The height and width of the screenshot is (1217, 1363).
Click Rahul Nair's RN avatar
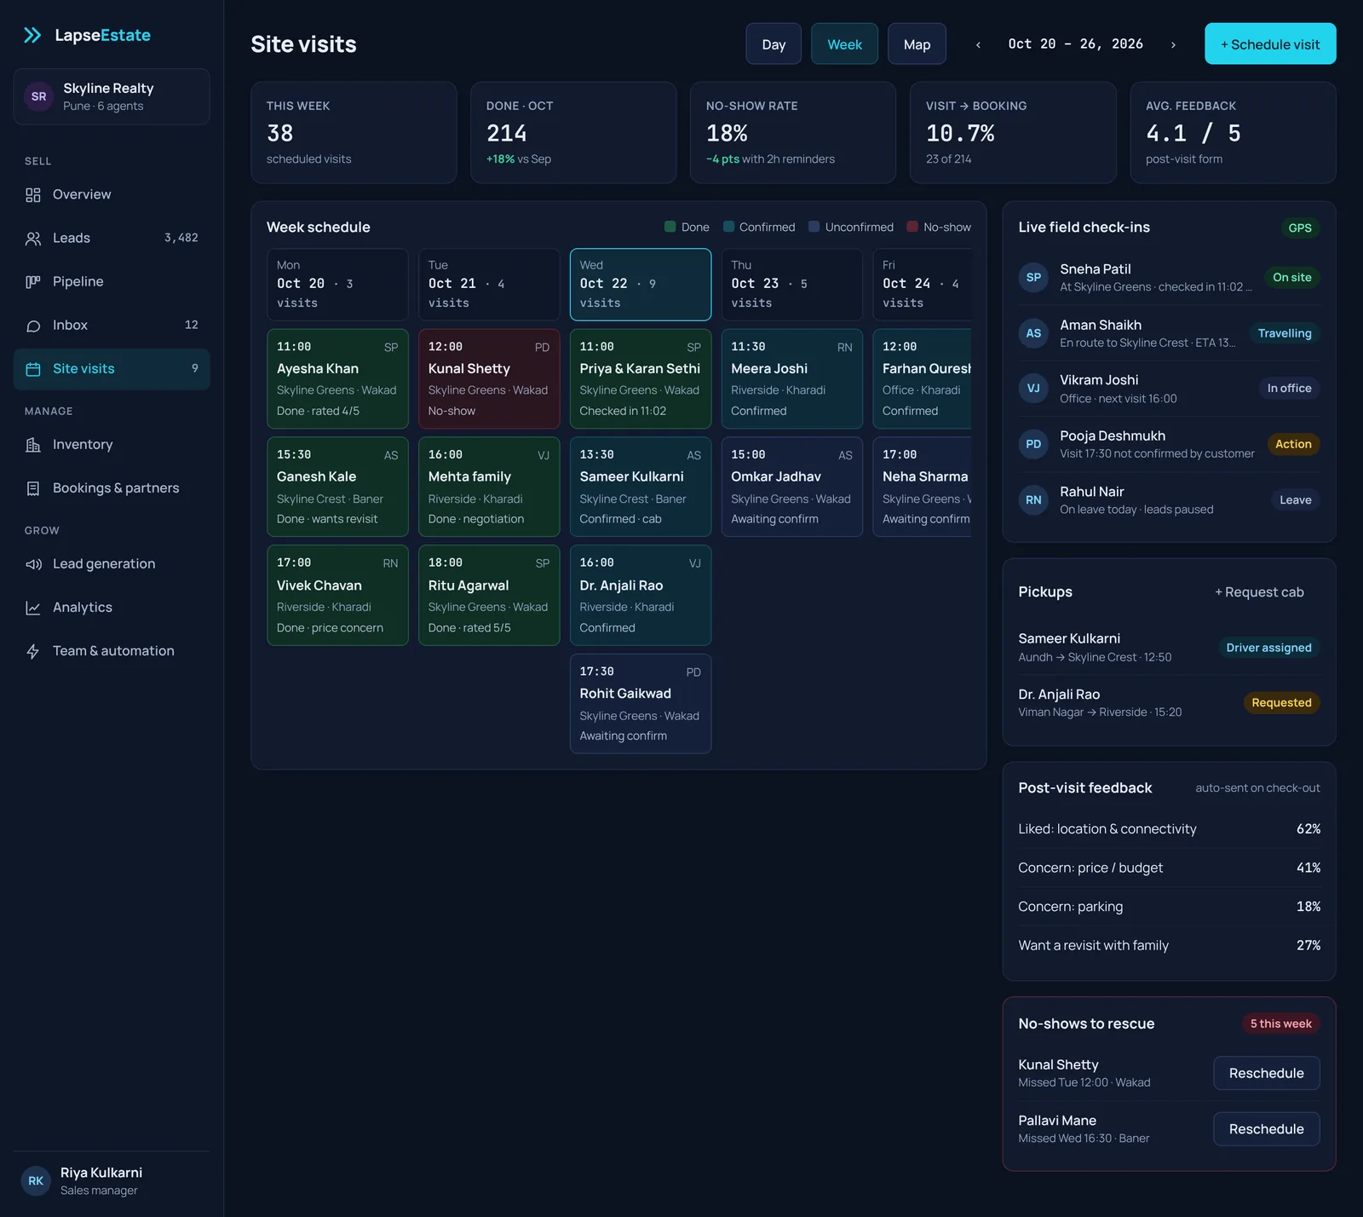pyautogui.click(x=1033, y=500)
